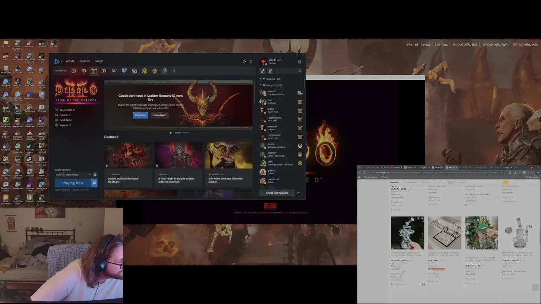This screenshot has height=304, width=541.
Task: Open the HOME tab
Action: pyautogui.click(x=70, y=61)
